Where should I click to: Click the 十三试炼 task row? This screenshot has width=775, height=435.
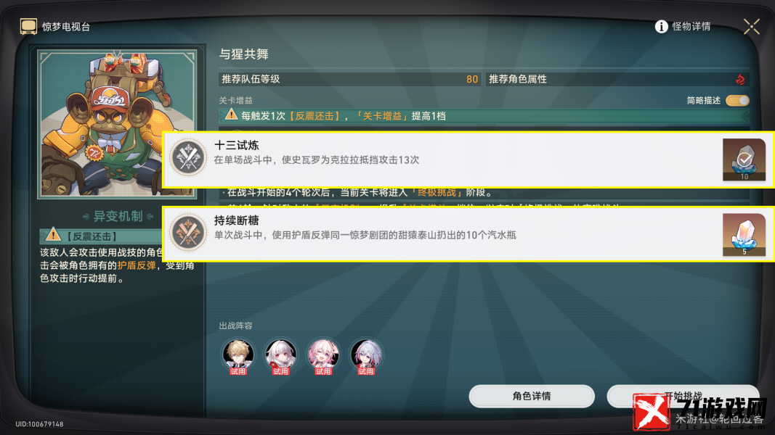[x=468, y=159]
